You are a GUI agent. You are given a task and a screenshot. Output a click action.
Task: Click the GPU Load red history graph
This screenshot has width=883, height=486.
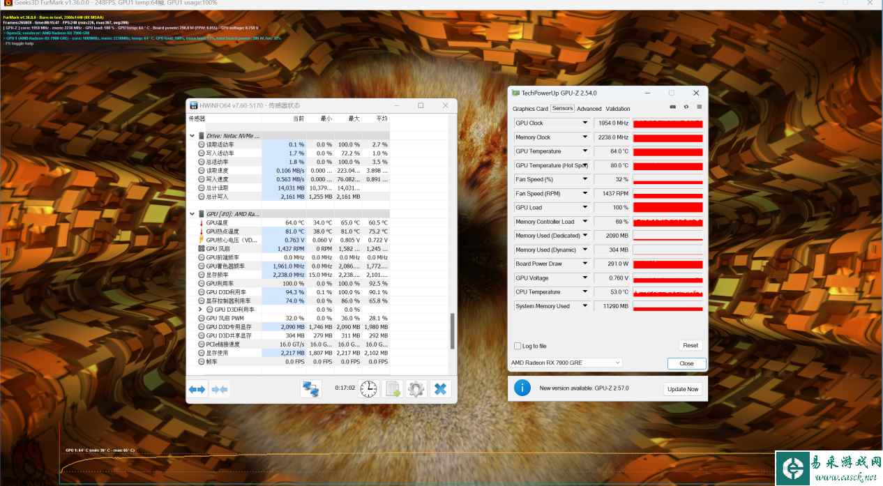pos(667,208)
